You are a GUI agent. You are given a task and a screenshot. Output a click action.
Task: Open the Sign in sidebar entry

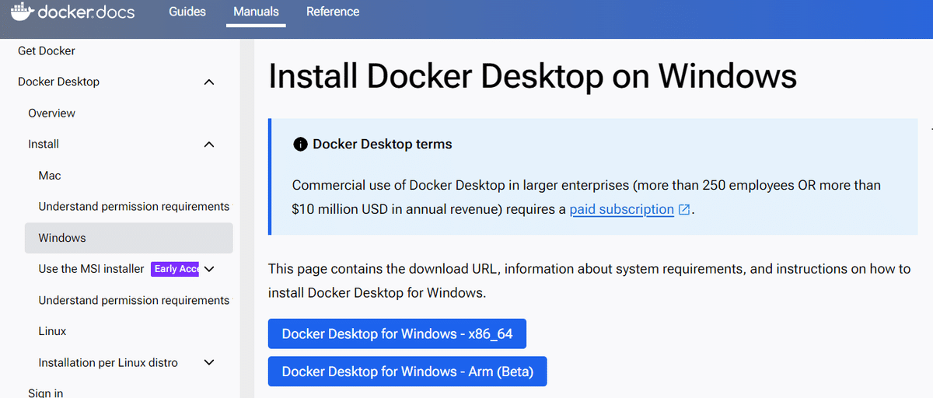46,393
